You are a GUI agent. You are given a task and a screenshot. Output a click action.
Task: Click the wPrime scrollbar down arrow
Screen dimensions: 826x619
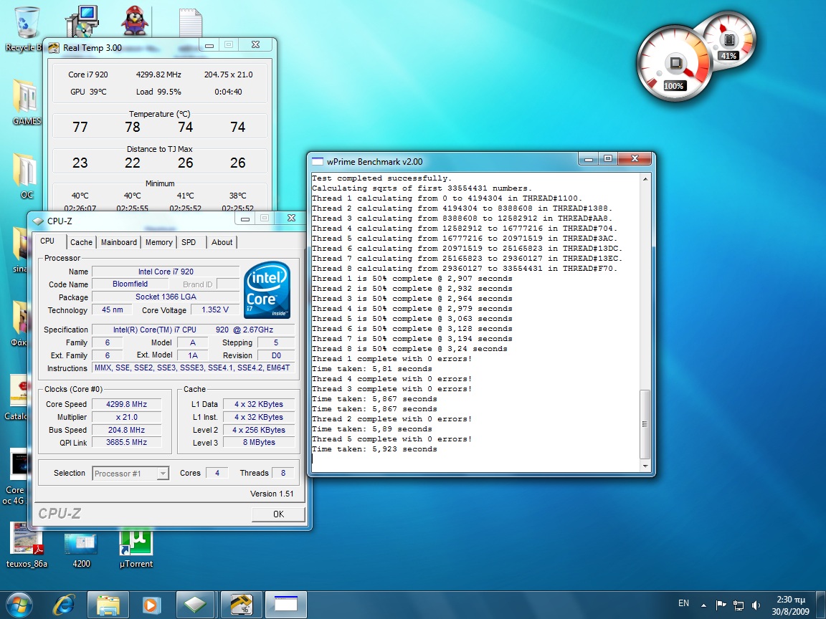(645, 466)
